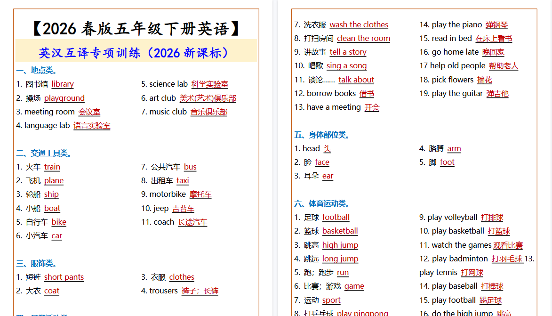The width and height of the screenshot is (552, 316).
Task: Click the "train" answer for 火车
Action: (52, 167)
